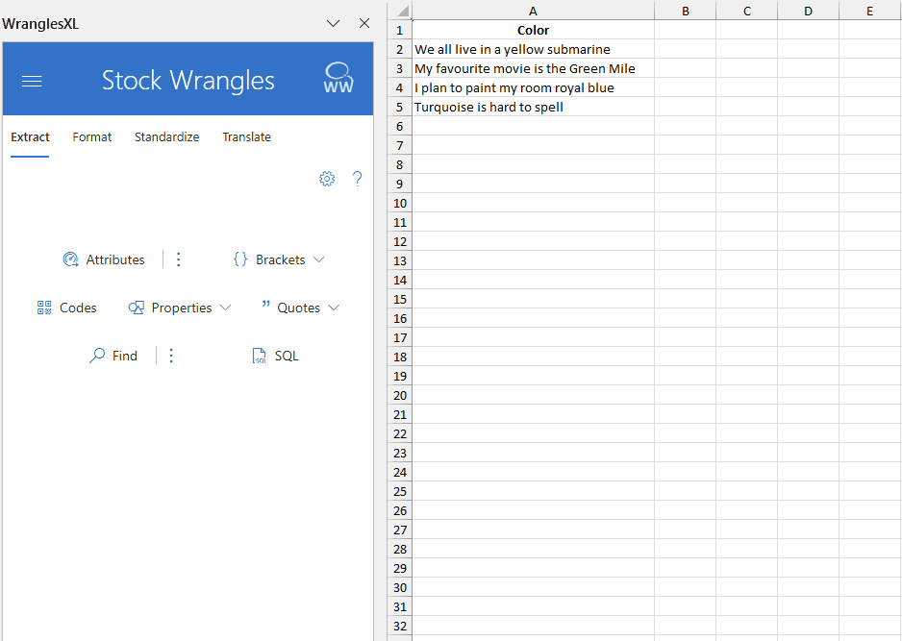Click the Quotes quotation-mark icon
This screenshot has height=641, width=902.
(x=265, y=304)
